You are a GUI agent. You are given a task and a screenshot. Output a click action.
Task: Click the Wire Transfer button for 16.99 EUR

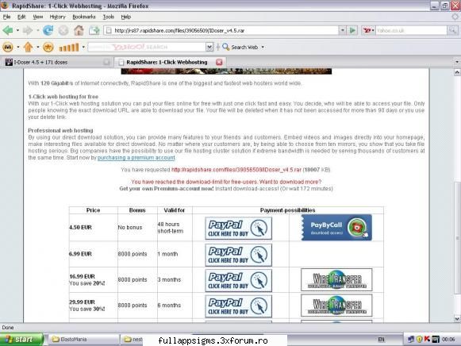[x=336, y=279]
